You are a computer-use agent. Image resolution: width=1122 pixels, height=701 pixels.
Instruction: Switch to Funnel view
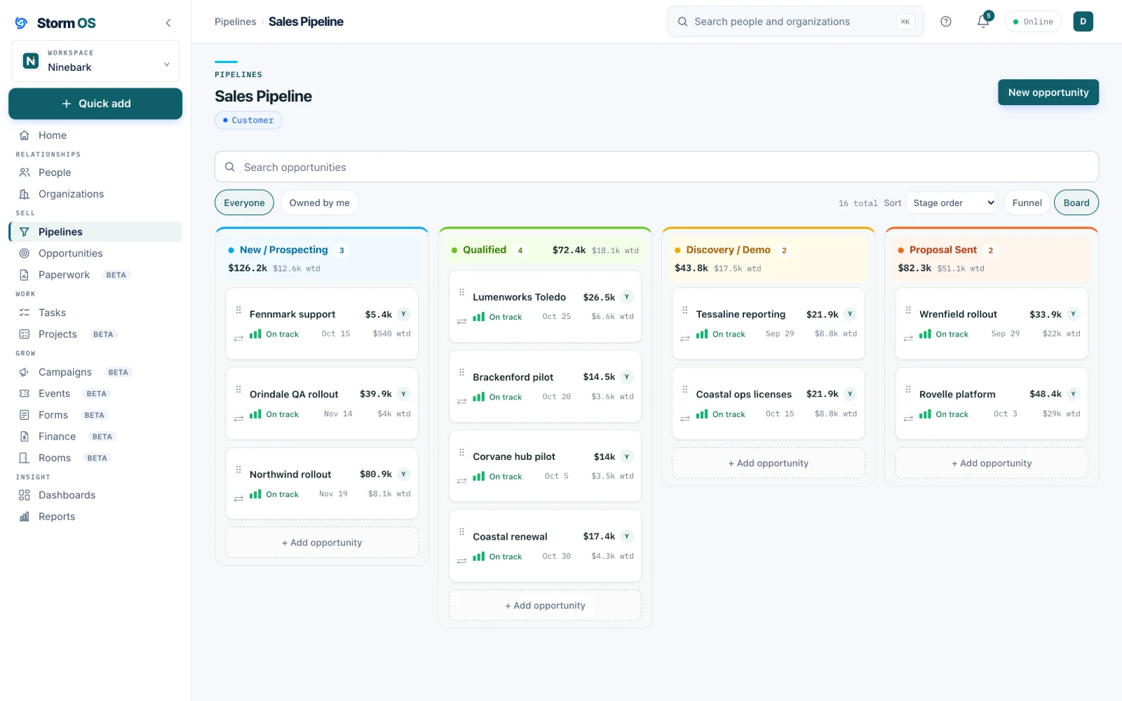1027,203
